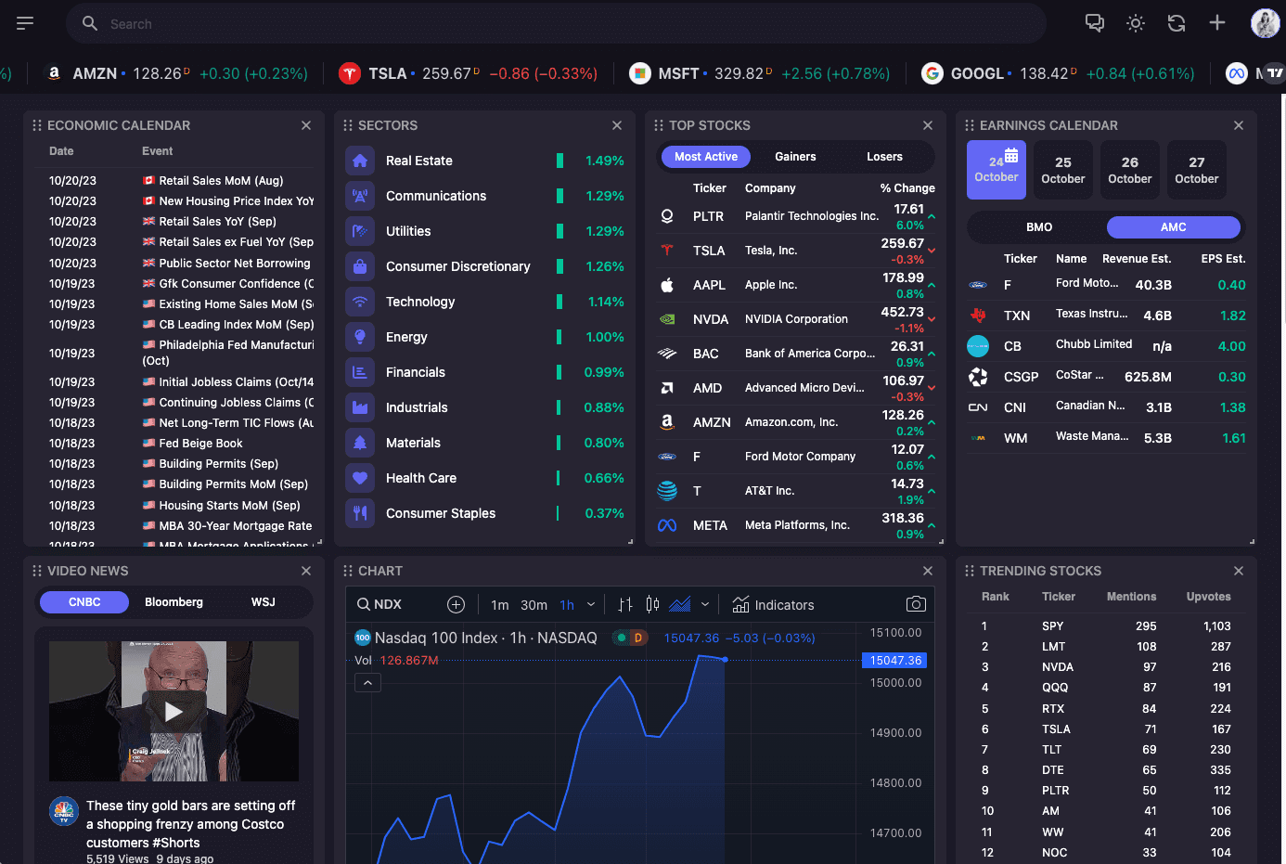Collapse the chart legend below Vol

coord(367,683)
